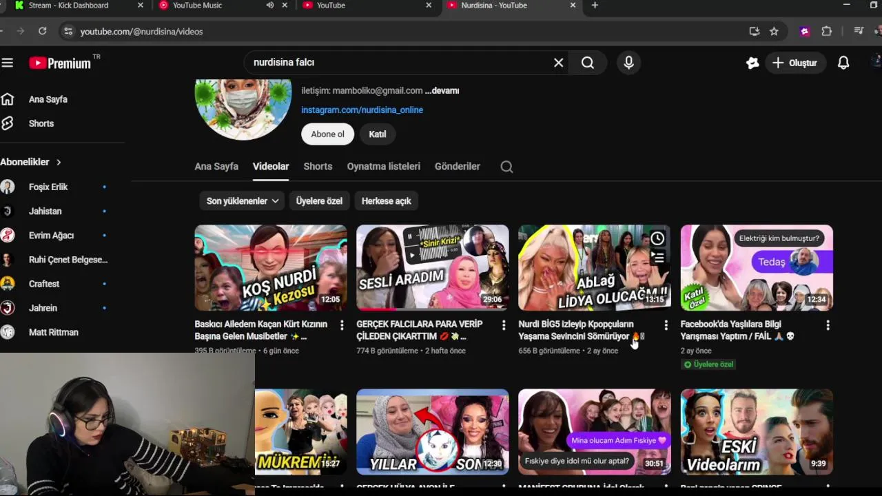Open the notifications bell

point(843,63)
